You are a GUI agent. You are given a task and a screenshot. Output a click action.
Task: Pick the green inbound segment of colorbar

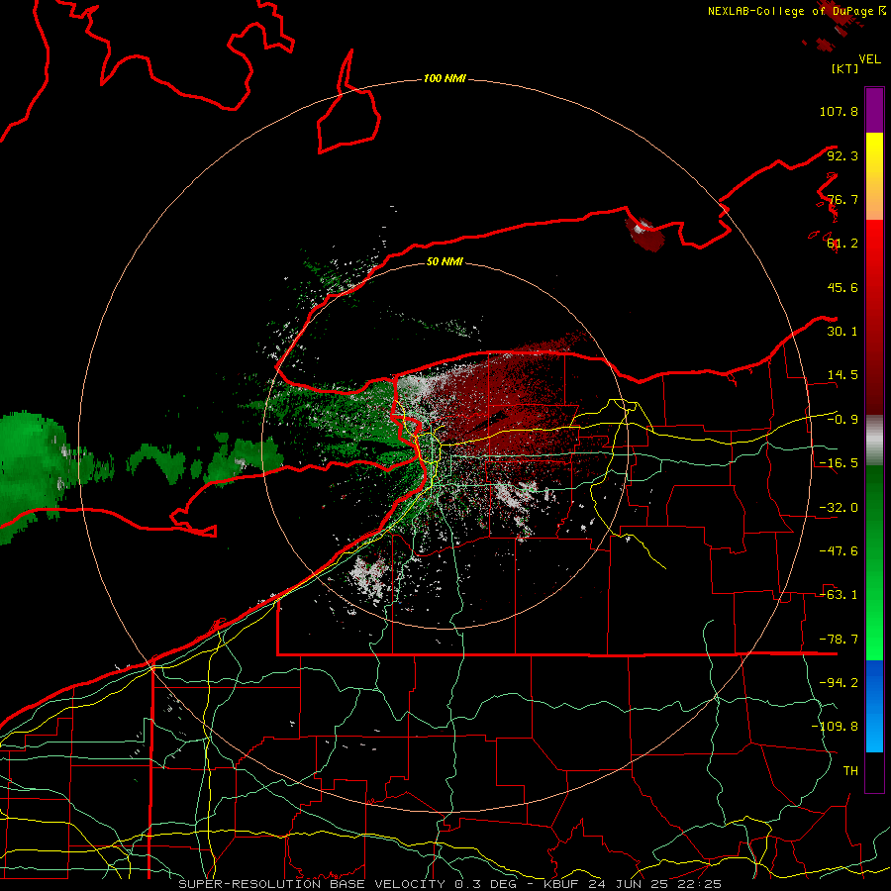(874, 562)
